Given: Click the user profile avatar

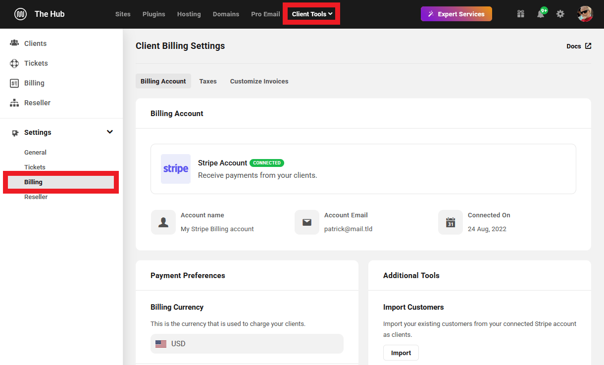Looking at the screenshot, I should (585, 14).
